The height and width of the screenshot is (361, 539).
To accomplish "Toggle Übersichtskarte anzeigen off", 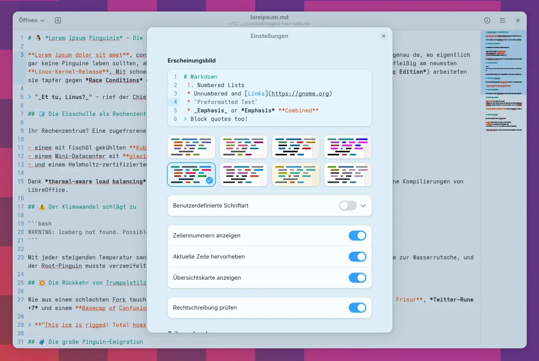I will pyautogui.click(x=357, y=278).
